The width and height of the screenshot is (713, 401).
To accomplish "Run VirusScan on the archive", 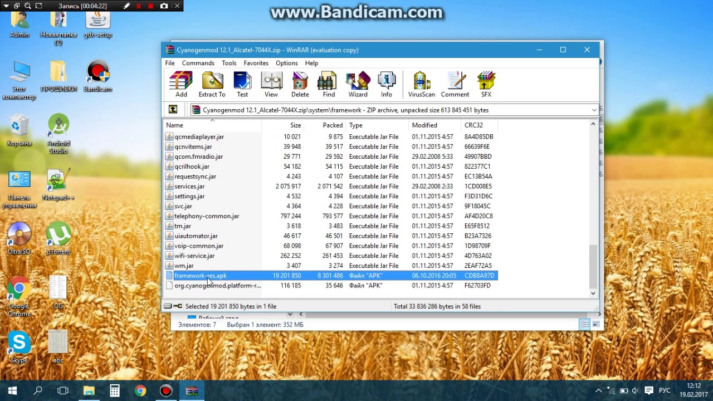I will [x=422, y=85].
